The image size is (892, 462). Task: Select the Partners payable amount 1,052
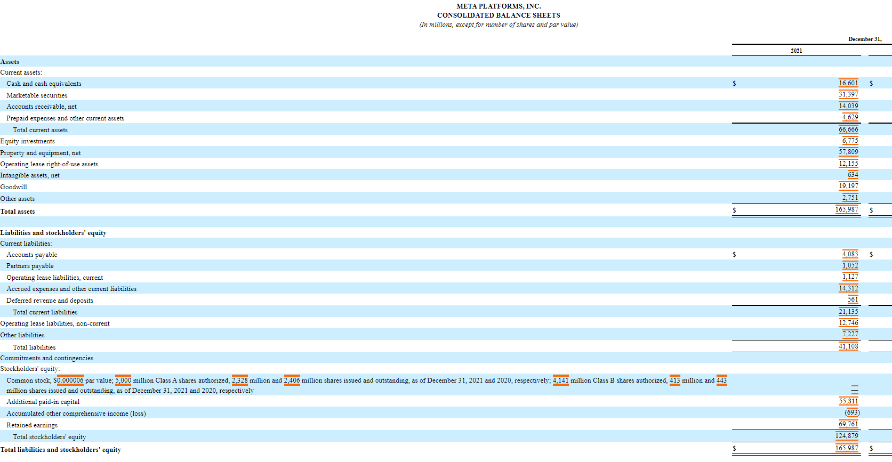[x=850, y=265]
